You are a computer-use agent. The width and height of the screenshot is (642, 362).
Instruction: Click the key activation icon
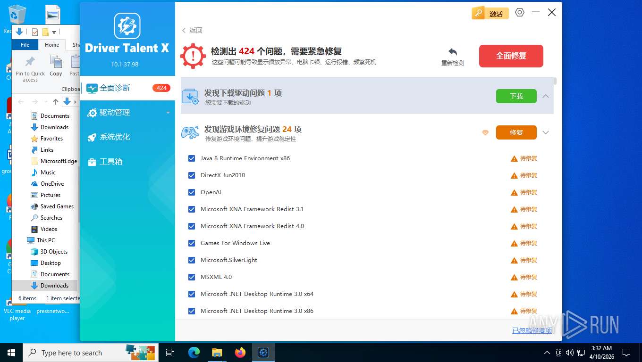(479, 13)
